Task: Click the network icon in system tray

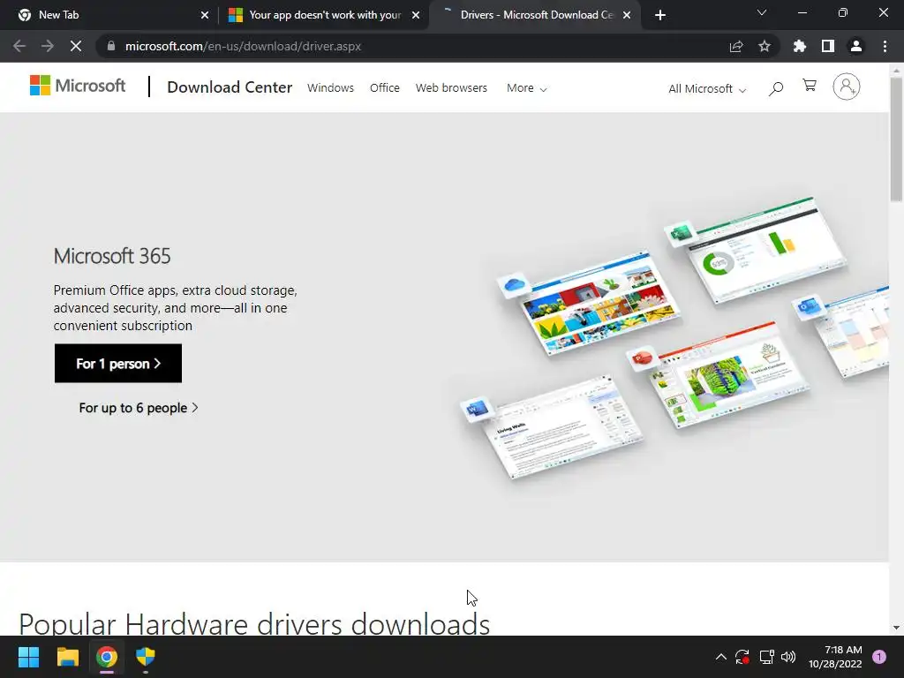Action: pos(766,657)
